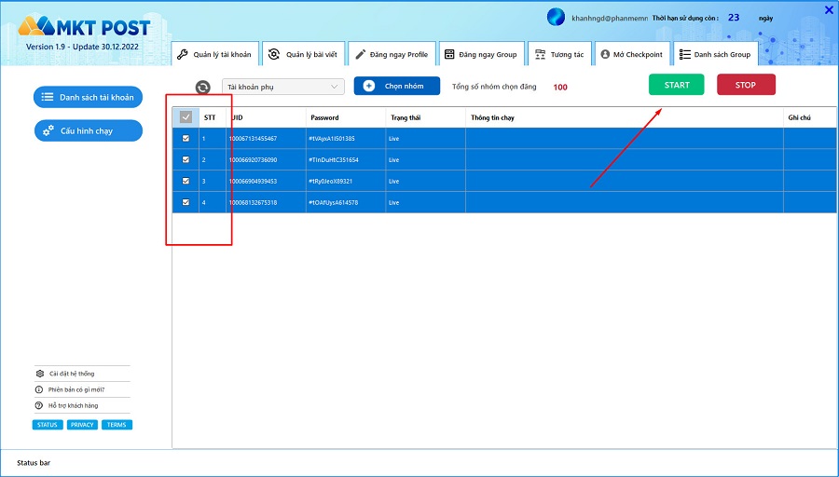The width and height of the screenshot is (839, 477).
Task: Click the Chọn nhóm button
Action: [x=397, y=86]
